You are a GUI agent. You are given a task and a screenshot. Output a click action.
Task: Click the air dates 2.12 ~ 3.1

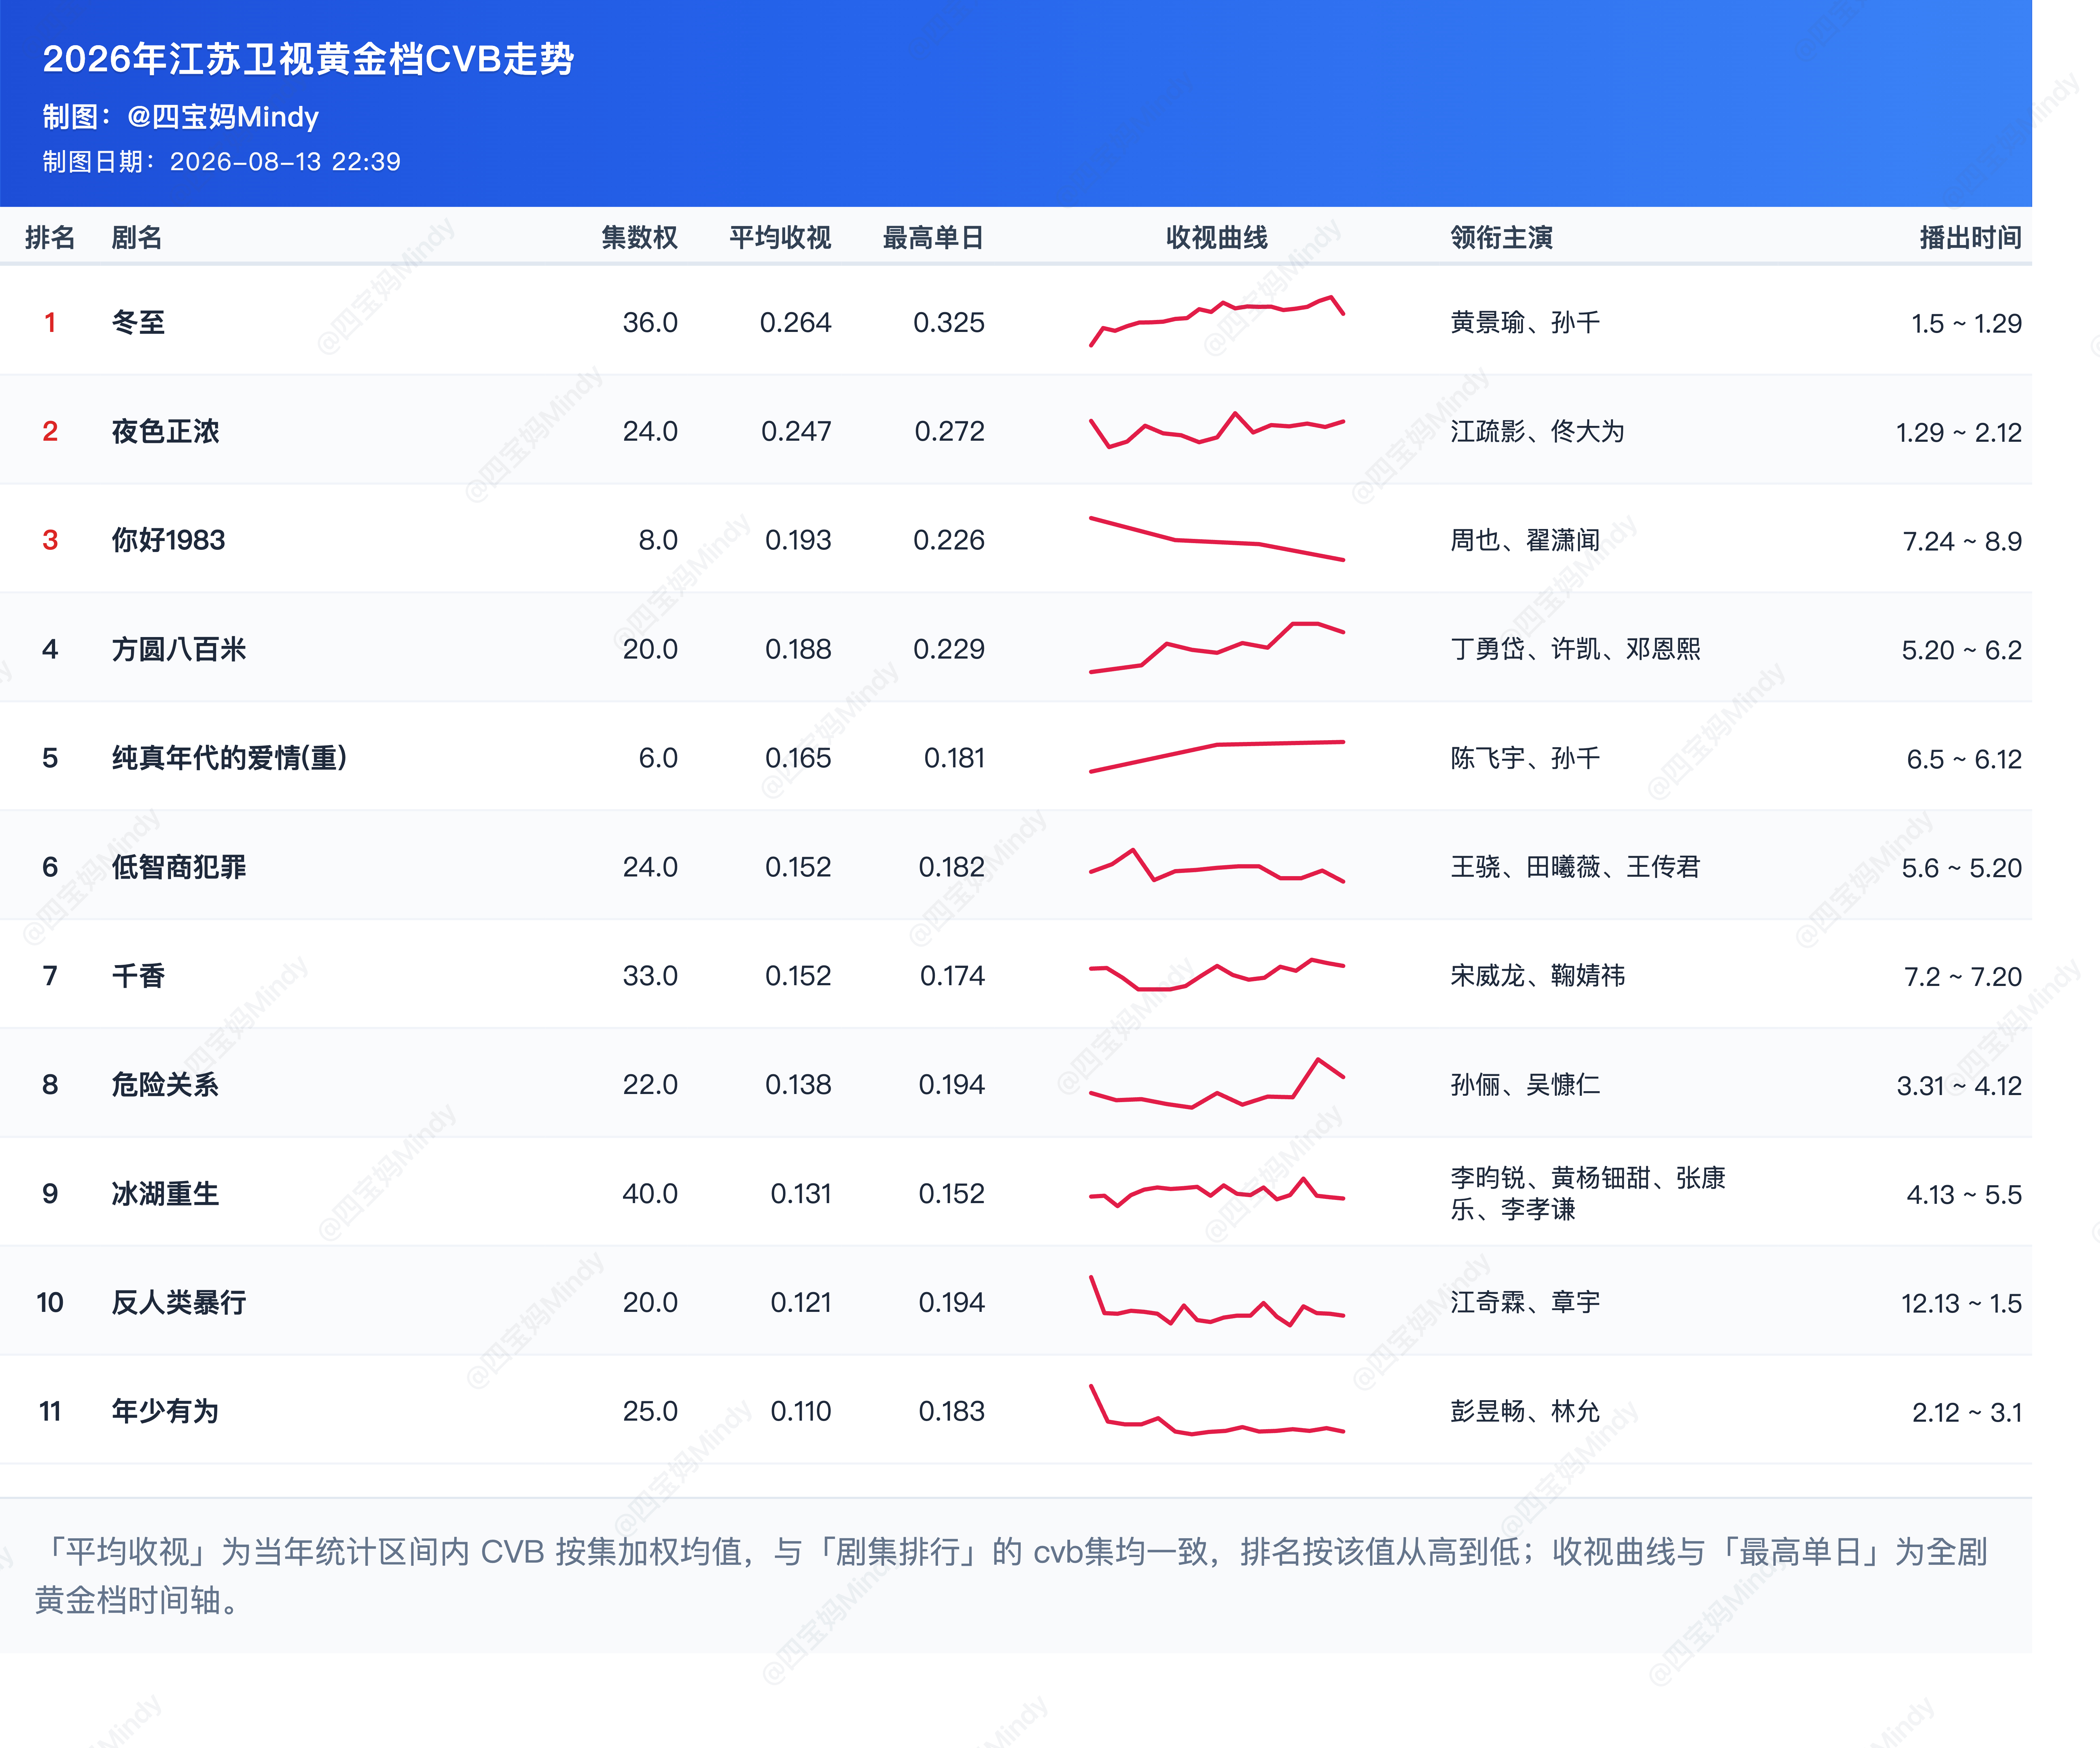coord(1966,1413)
